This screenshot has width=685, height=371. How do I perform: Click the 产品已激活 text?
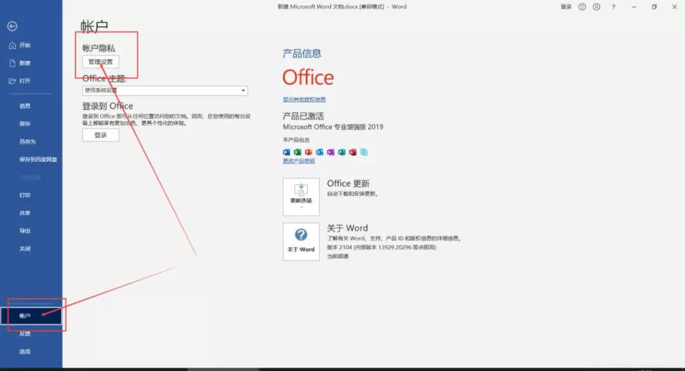pyautogui.click(x=303, y=117)
